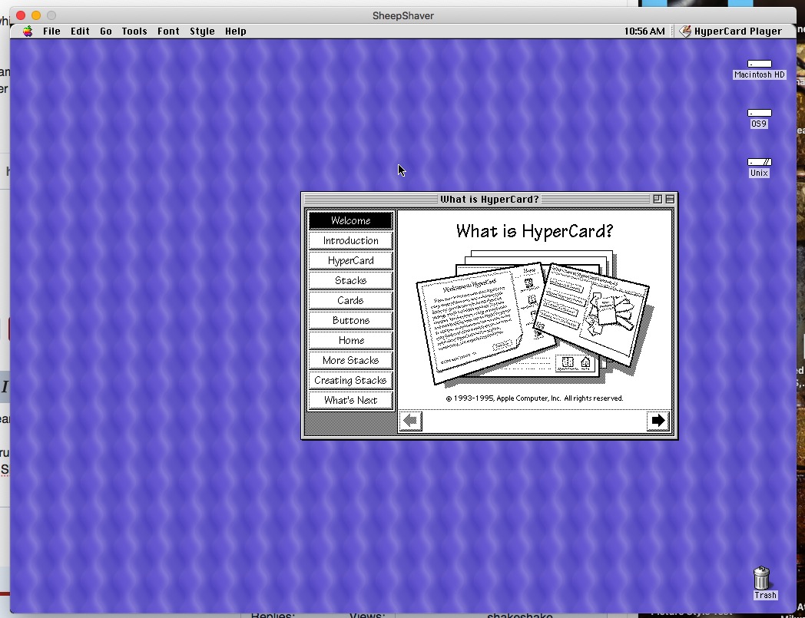Click the SheepShaver window title
Viewport: 805px width, 618px height.
[x=403, y=16]
